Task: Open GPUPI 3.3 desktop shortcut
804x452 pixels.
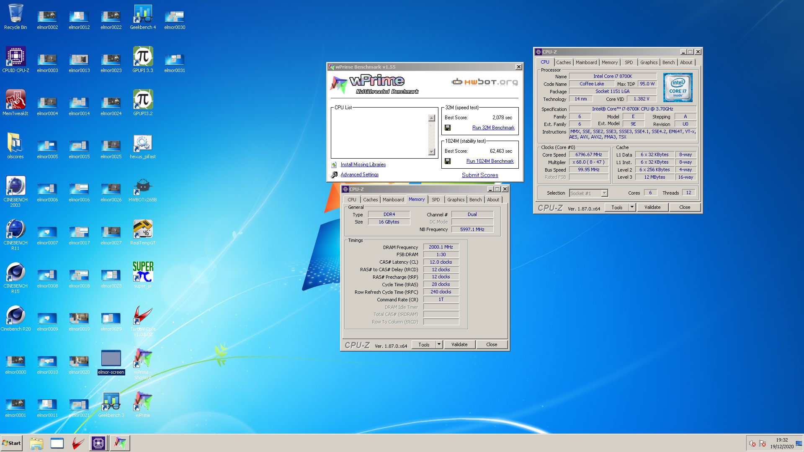Action: (143, 59)
